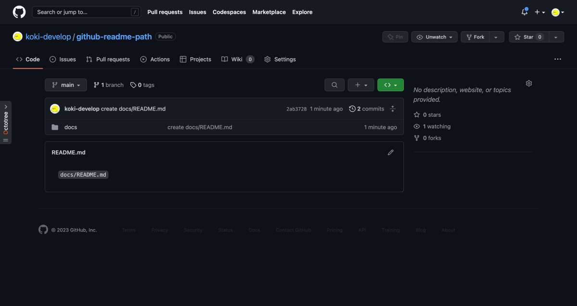Open the latest commit message link
This screenshot has height=306, width=577.
[x=133, y=109]
